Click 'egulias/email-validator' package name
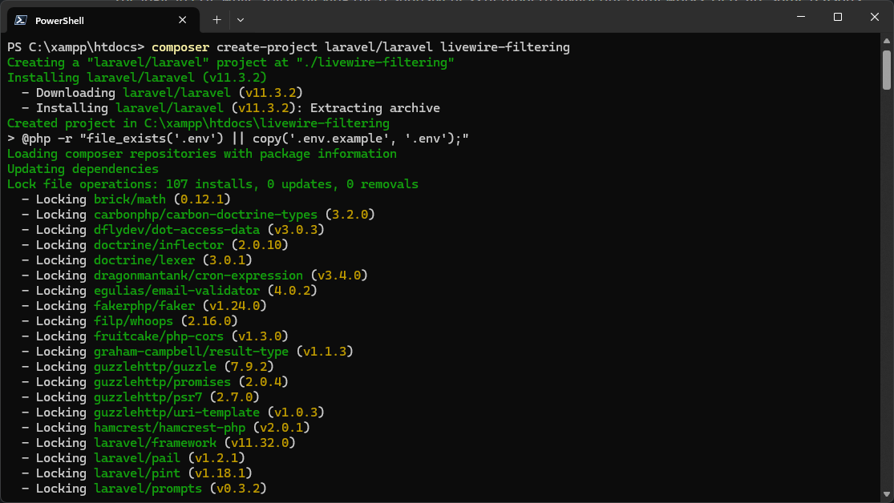 click(x=176, y=291)
